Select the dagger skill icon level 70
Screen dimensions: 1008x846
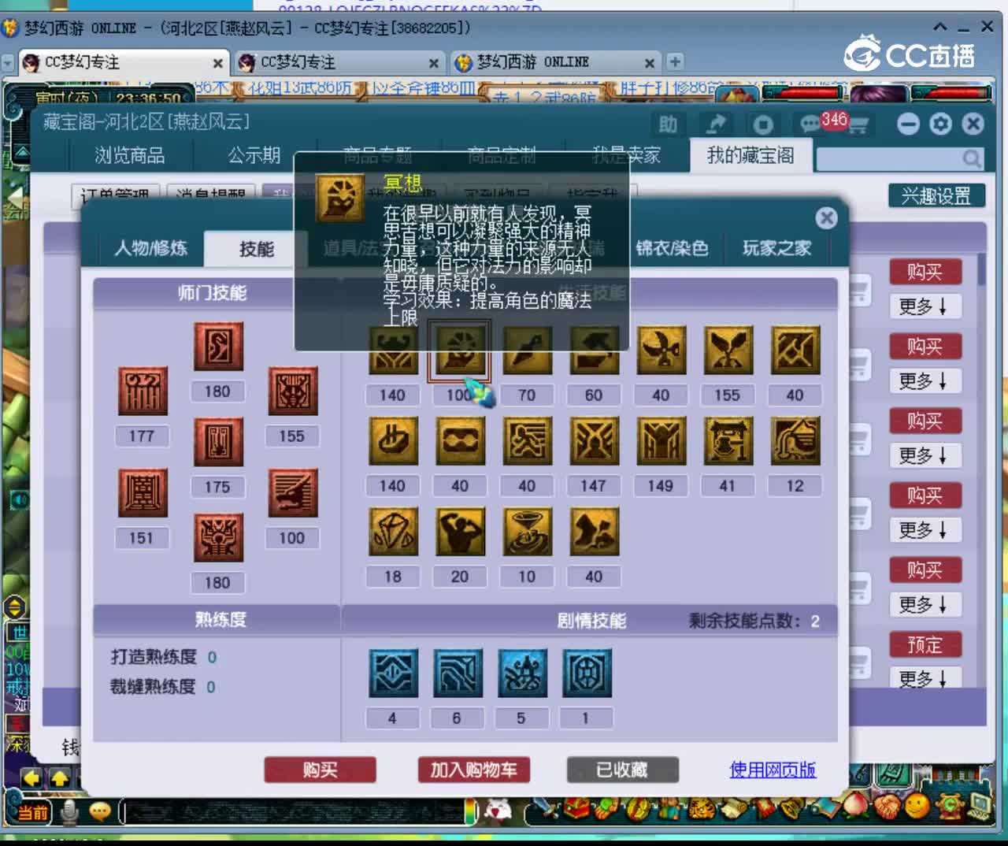[x=526, y=351]
